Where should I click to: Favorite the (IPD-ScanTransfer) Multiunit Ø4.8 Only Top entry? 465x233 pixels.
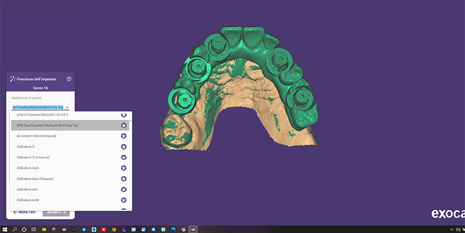point(124,125)
